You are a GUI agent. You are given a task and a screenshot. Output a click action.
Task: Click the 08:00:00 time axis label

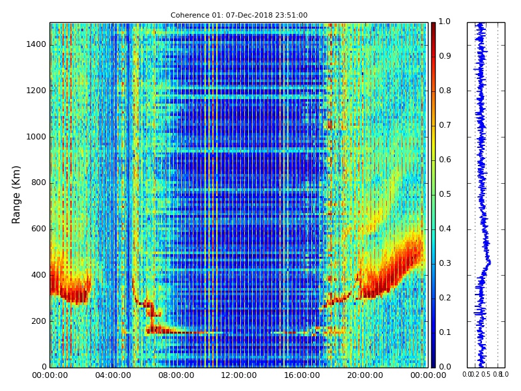[x=176, y=375]
